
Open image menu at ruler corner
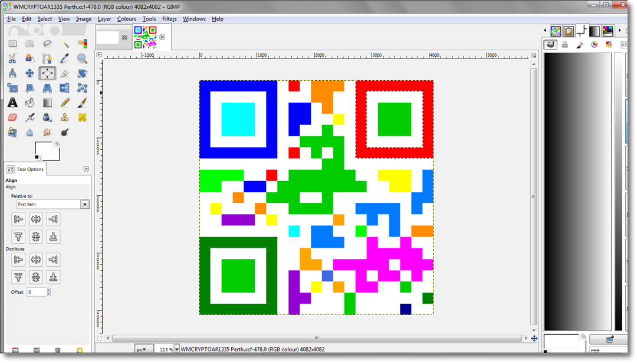(x=98, y=54)
